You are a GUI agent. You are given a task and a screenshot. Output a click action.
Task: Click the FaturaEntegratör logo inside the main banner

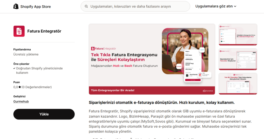[x=104, y=48]
